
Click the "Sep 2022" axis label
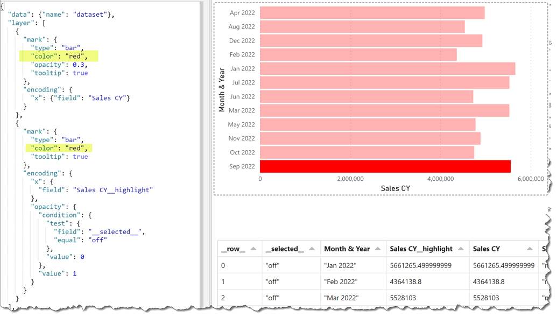point(242,166)
